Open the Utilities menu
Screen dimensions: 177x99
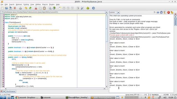[x=38, y=4]
